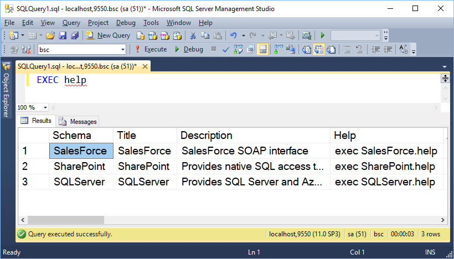Screen dimensions: 454x259
Task: Select the SalesForce Schema cell
Action: [81, 151]
